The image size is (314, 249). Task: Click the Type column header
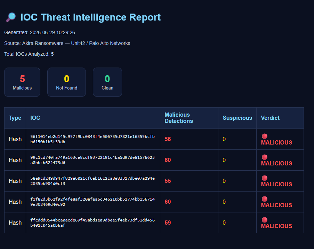(x=15, y=118)
